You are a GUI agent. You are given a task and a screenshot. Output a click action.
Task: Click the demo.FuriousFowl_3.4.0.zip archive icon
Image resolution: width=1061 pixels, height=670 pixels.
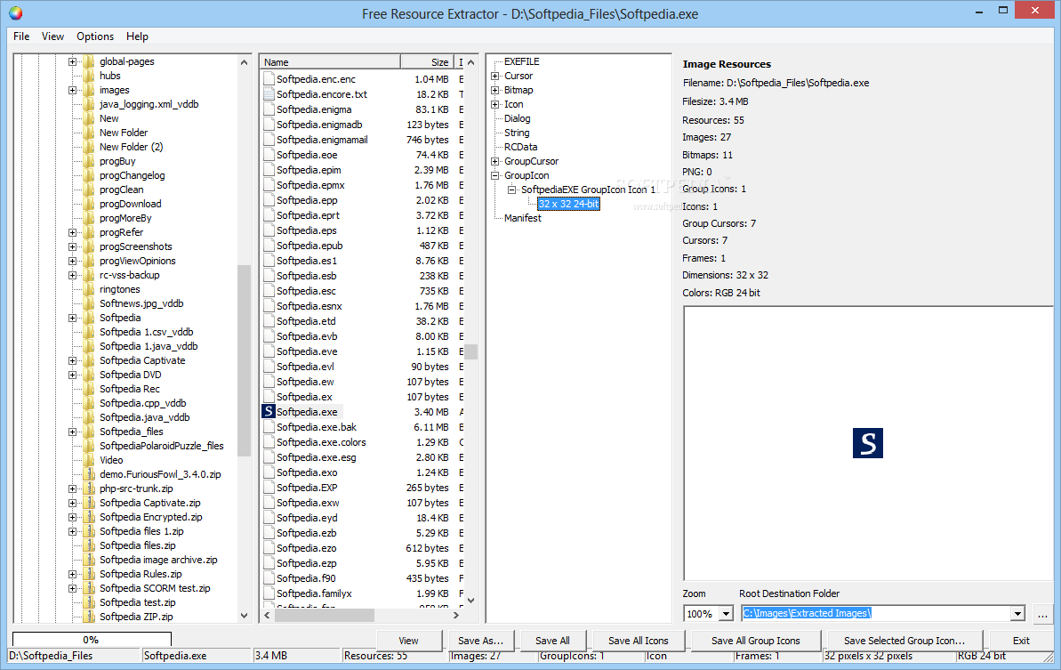89,473
